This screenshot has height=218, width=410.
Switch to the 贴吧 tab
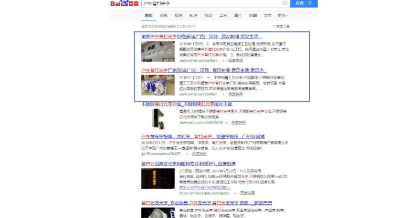[178, 16]
